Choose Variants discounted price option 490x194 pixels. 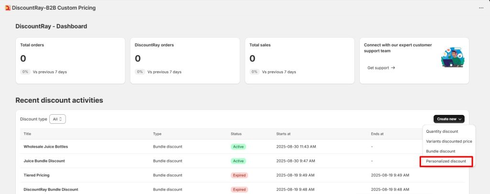tap(449, 141)
